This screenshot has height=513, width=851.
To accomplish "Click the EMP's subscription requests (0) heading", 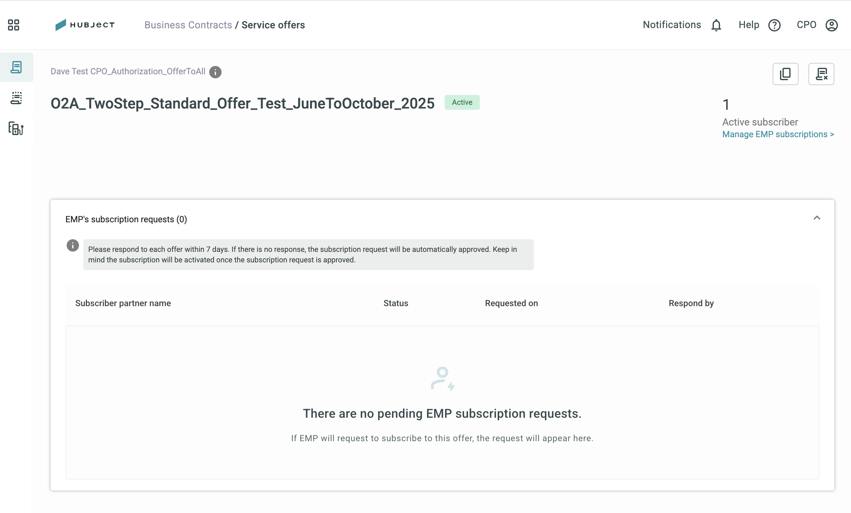I will pyautogui.click(x=126, y=220).
